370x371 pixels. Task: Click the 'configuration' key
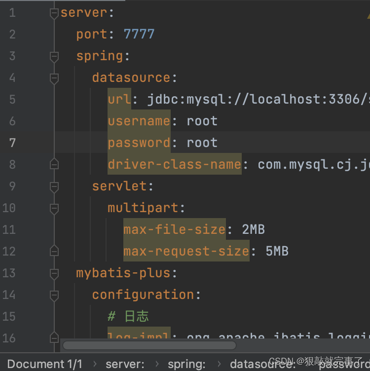[x=143, y=296]
